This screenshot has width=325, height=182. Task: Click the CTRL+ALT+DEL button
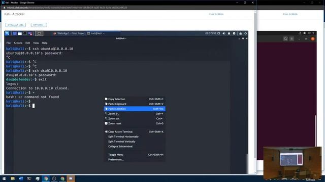[16, 25]
